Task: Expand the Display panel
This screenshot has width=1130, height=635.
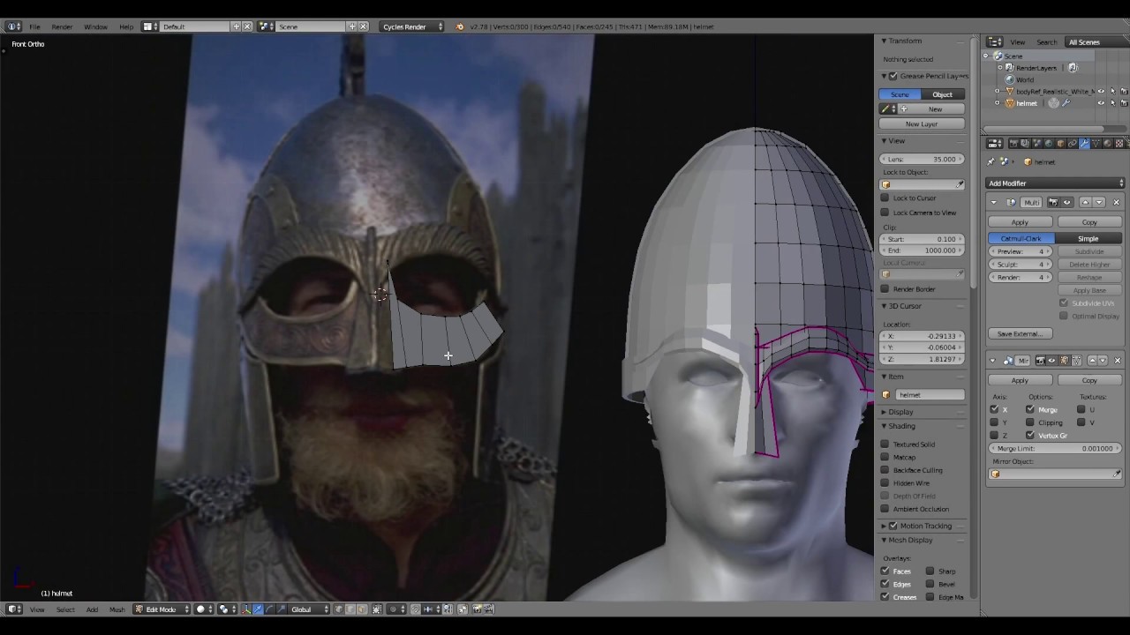Action: point(884,412)
